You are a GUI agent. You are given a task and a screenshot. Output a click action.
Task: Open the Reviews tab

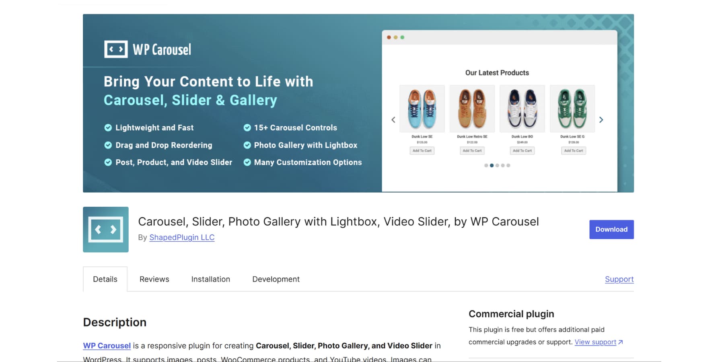tap(154, 279)
